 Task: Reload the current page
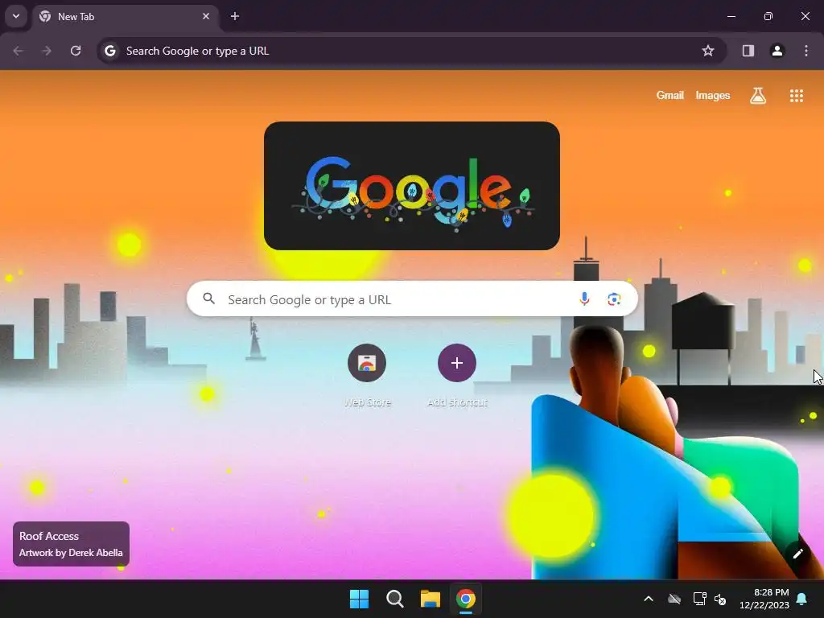point(76,51)
